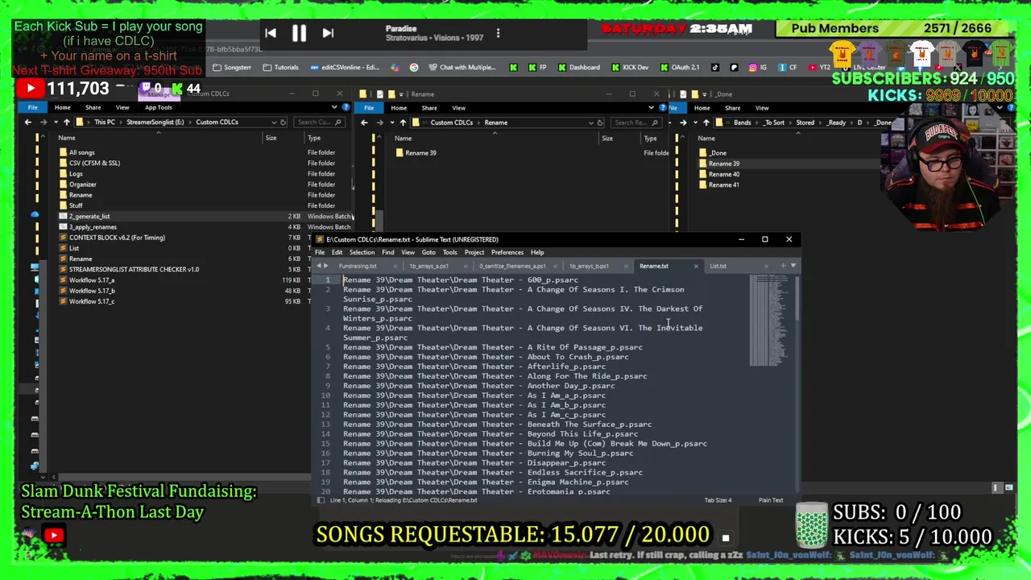Open Explorer help icon in Custom CDLCs window
Screen dimensions: 1031x580
pyautogui.click(x=344, y=107)
